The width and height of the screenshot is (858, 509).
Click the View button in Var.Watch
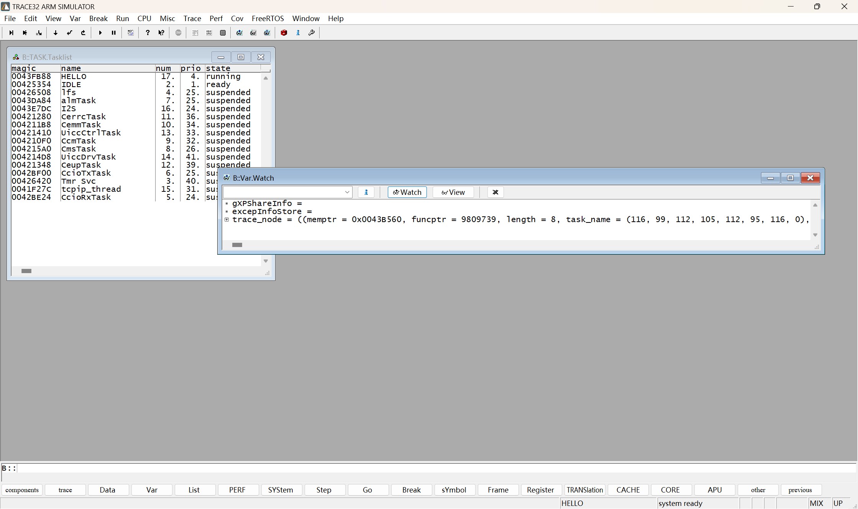[453, 192]
